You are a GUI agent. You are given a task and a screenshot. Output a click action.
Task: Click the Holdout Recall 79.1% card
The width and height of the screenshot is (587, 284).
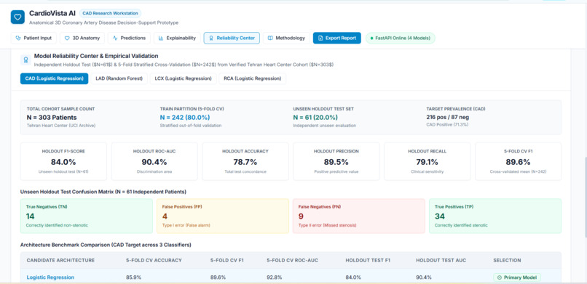(x=428, y=161)
